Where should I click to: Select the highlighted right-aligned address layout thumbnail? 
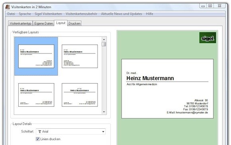coord(36,56)
